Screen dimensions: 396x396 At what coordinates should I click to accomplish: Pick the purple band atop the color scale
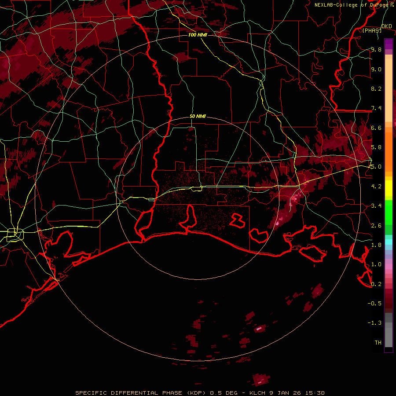click(x=389, y=44)
